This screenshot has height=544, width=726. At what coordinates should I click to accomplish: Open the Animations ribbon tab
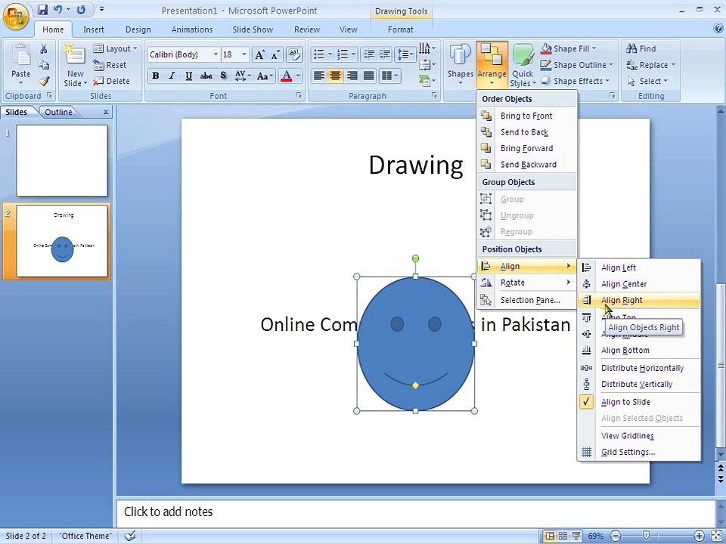point(191,29)
